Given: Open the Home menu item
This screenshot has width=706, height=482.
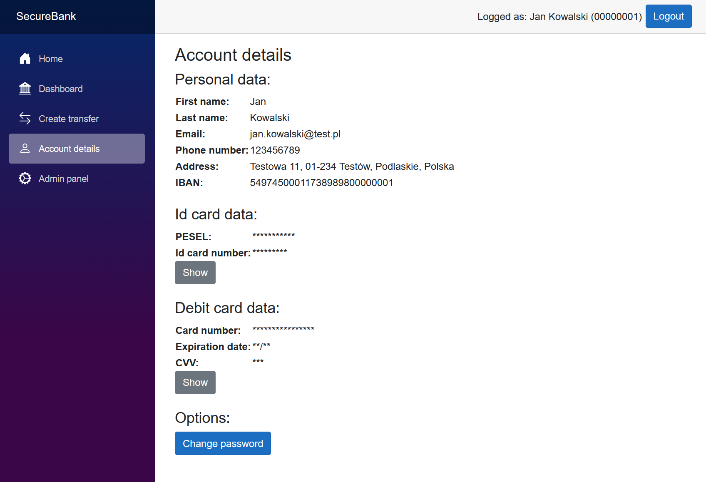Looking at the screenshot, I should 51,59.
